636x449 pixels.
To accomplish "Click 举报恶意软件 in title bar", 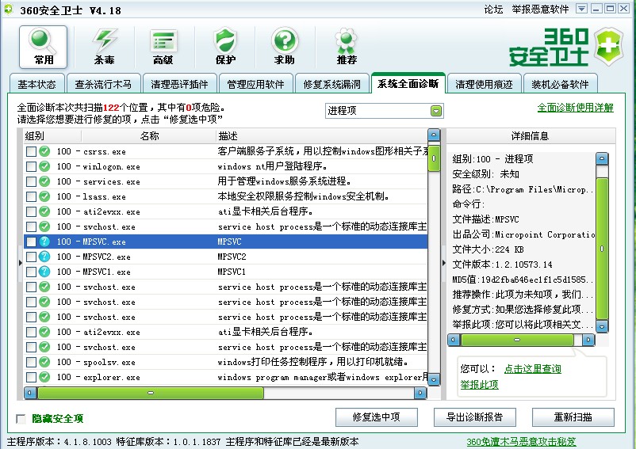I will 540,9.
